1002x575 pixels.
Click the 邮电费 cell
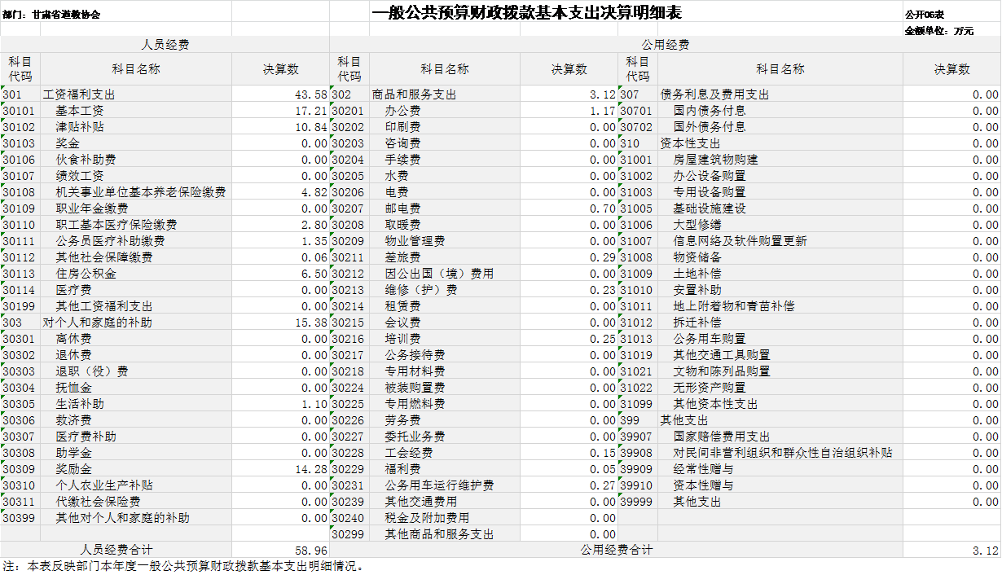point(445,208)
